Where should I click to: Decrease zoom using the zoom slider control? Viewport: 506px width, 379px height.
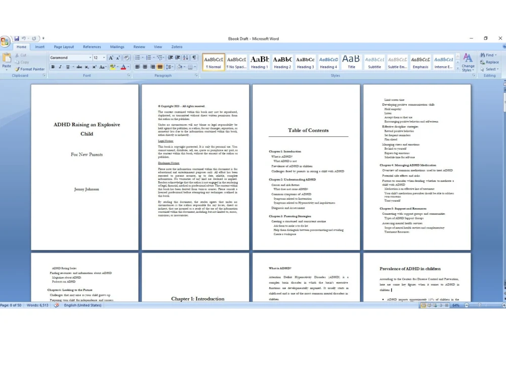click(x=467, y=305)
